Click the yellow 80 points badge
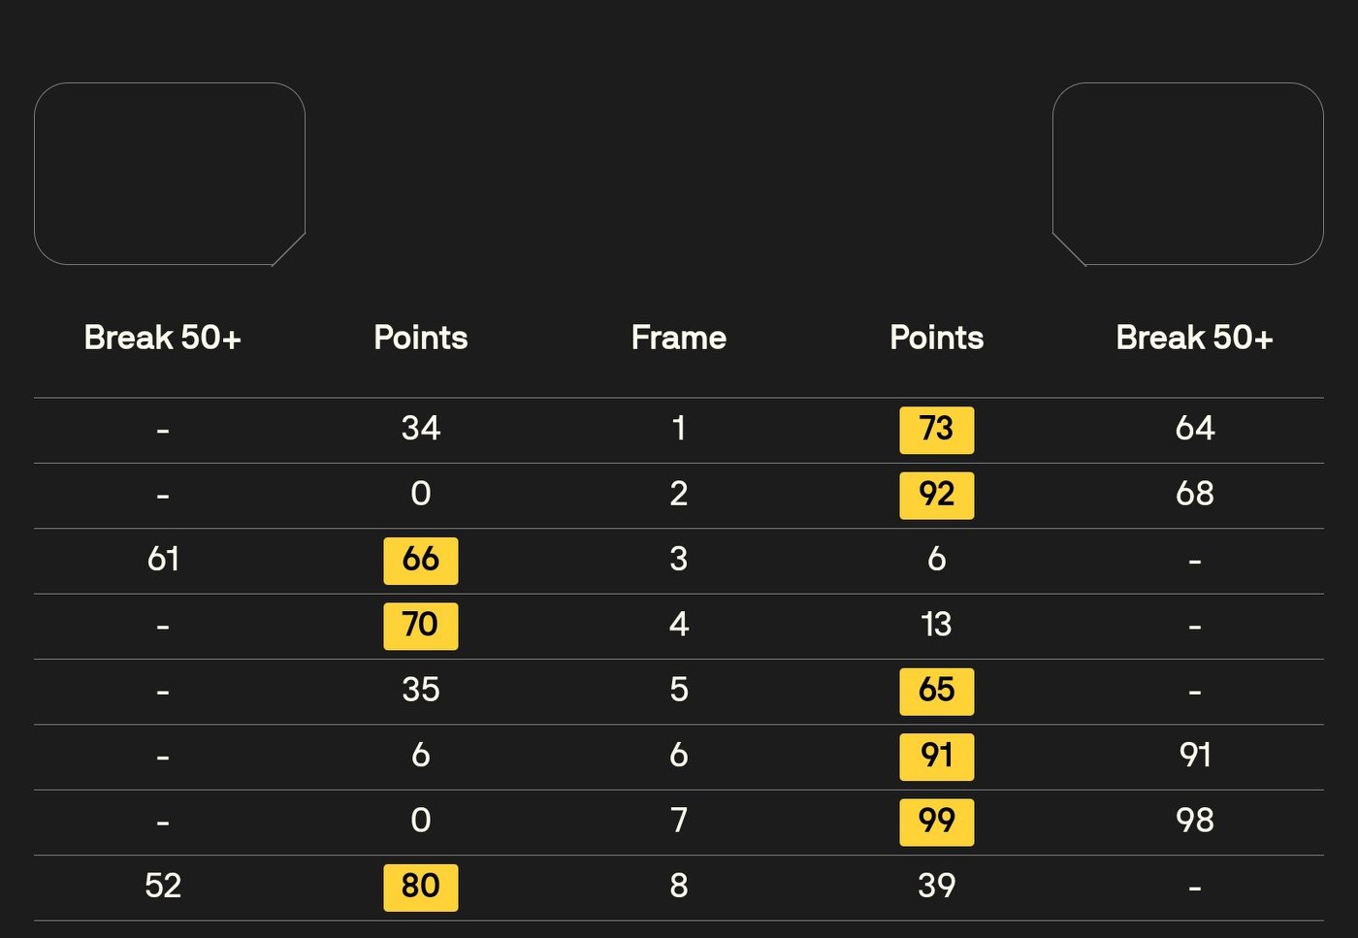Viewport: 1358px width, 938px height. [x=421, y=887]
